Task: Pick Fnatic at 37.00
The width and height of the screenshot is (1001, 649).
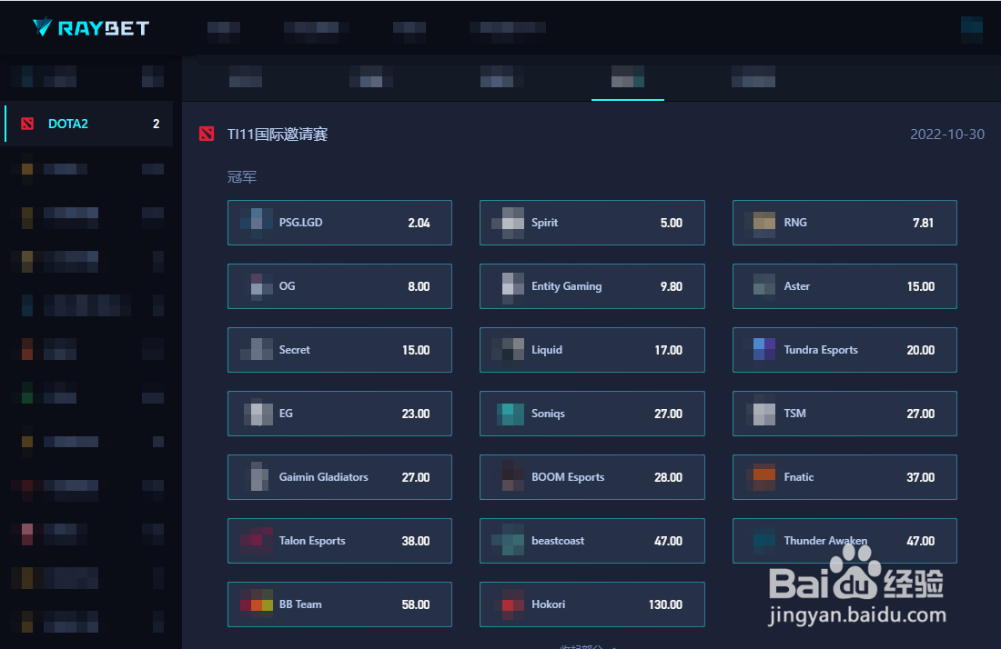Action: (x=844, y=477)
